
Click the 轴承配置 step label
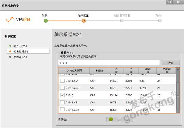coord(83,15)
